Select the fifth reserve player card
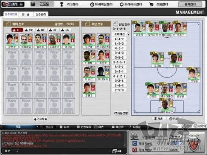The image size is (207, 155). 69,41
